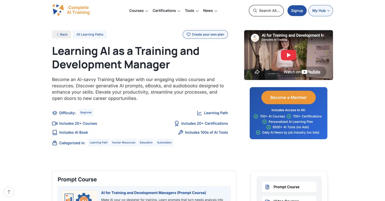This screenshot has width=385, height=201.
Task: Click checkmark beside 6500+ AI Tools
Action: point(269,127)
